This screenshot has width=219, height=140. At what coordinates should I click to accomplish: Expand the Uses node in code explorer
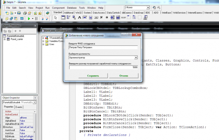coord(43,44)
